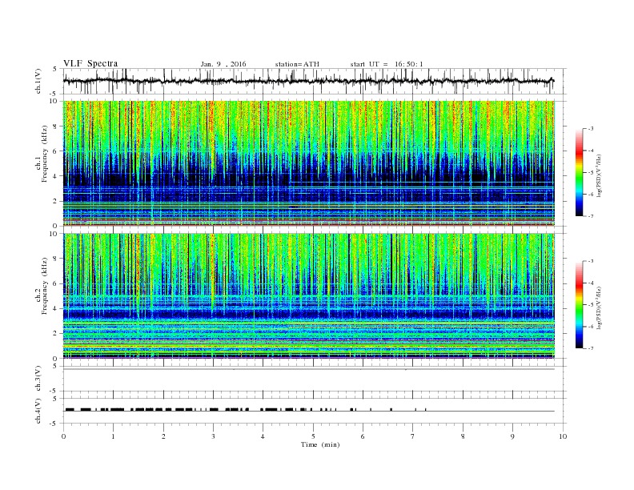Click time-axis tick label "8" at bottom
Viewport: 634px width, 490px height.
[x=463, y=436]
